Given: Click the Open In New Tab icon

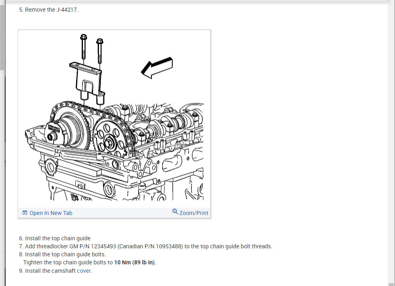Looking at the screenshot, I should pos(25,213).
